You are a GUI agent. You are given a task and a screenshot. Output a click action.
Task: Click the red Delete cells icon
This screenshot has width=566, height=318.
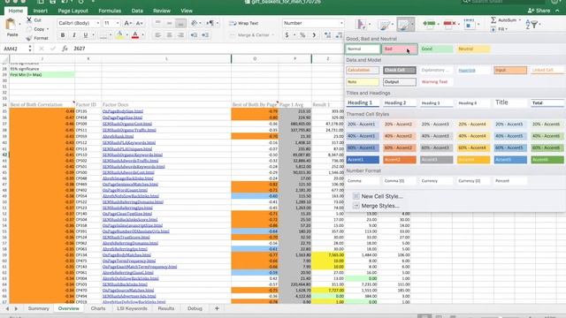449,24
